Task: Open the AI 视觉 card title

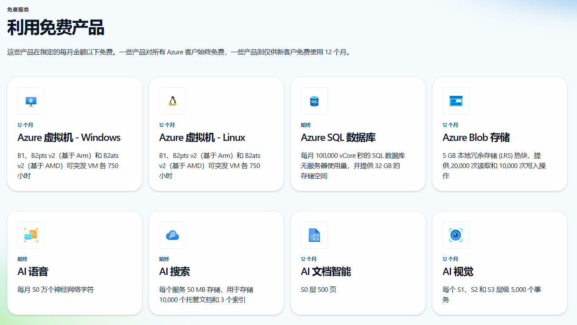Action: pos(458,272)
